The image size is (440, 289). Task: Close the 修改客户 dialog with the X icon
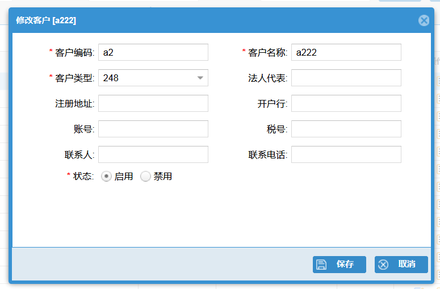click(424, 20)
